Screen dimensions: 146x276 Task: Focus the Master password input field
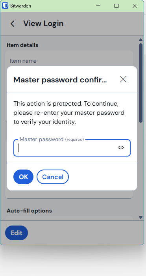pyautogui.click(x=72, y=148)
